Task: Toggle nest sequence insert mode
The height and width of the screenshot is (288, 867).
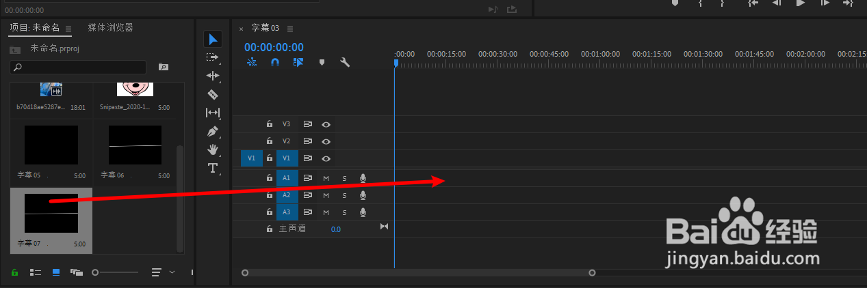Action: tap(252, 62)
